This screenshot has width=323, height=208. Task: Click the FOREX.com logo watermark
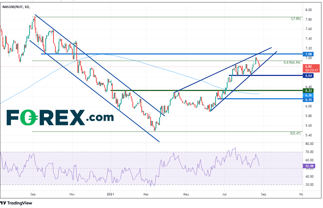tap(60, 117)
